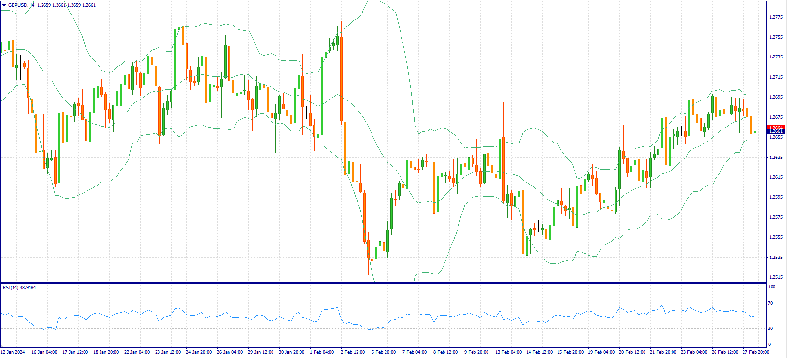Click the divider between price chart and RSI window
The height and width of the screenshot is (358, 787).
coord(386,283)
